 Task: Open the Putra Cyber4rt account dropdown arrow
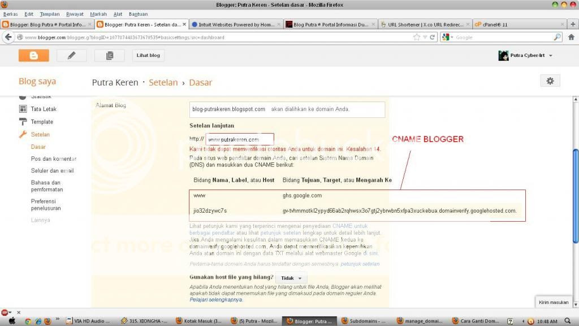551,56
